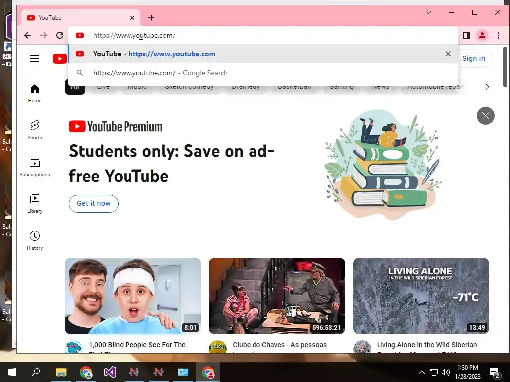Open Library in sidebar
Screen dimensions: 510x382
click(35, 204)
